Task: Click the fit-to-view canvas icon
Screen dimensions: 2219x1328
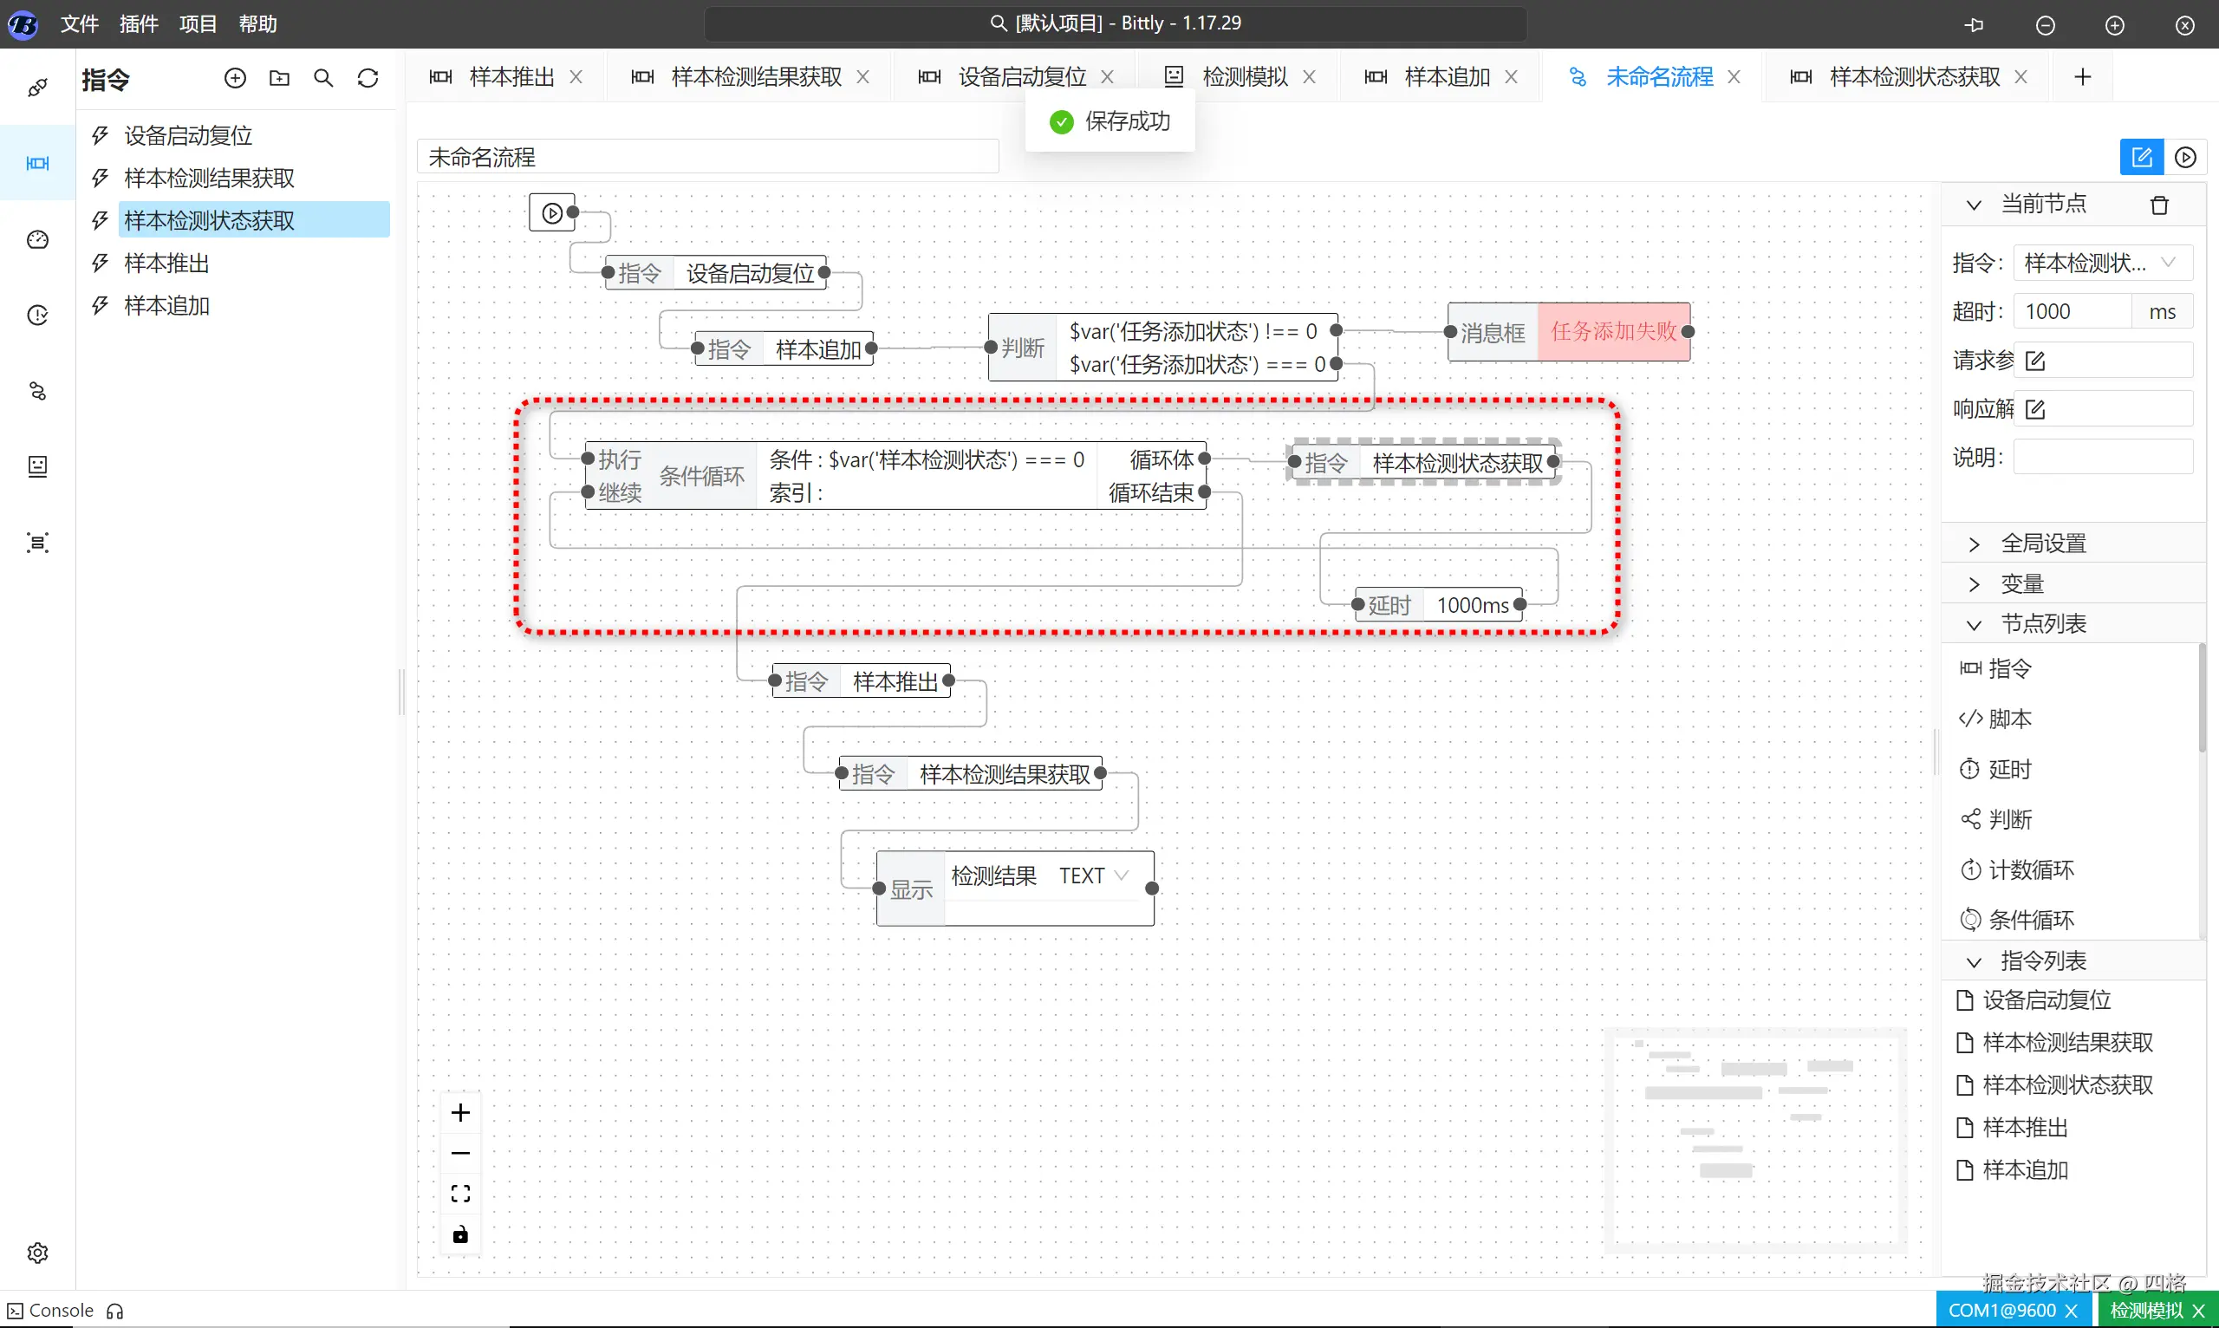Action: [460, 1194]
